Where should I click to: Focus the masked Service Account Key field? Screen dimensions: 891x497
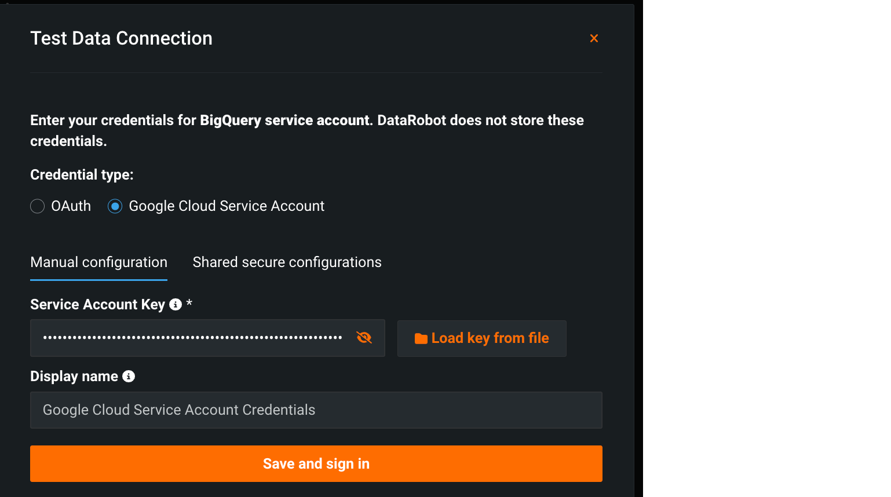[x=192, y=338]
